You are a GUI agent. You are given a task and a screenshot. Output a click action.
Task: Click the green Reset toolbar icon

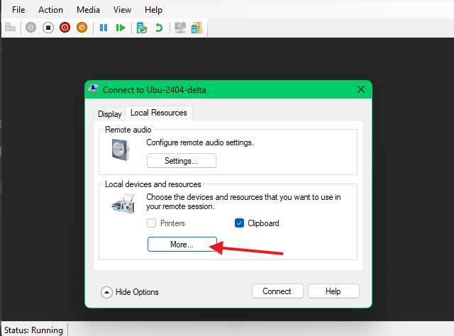click(x=121, y=28)
